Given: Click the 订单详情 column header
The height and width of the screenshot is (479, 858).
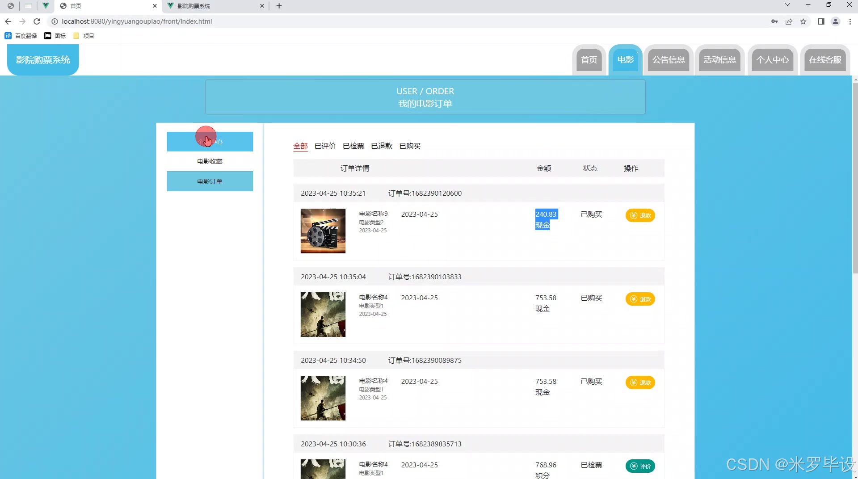Looking at the screenshot, I should point(355,168).
